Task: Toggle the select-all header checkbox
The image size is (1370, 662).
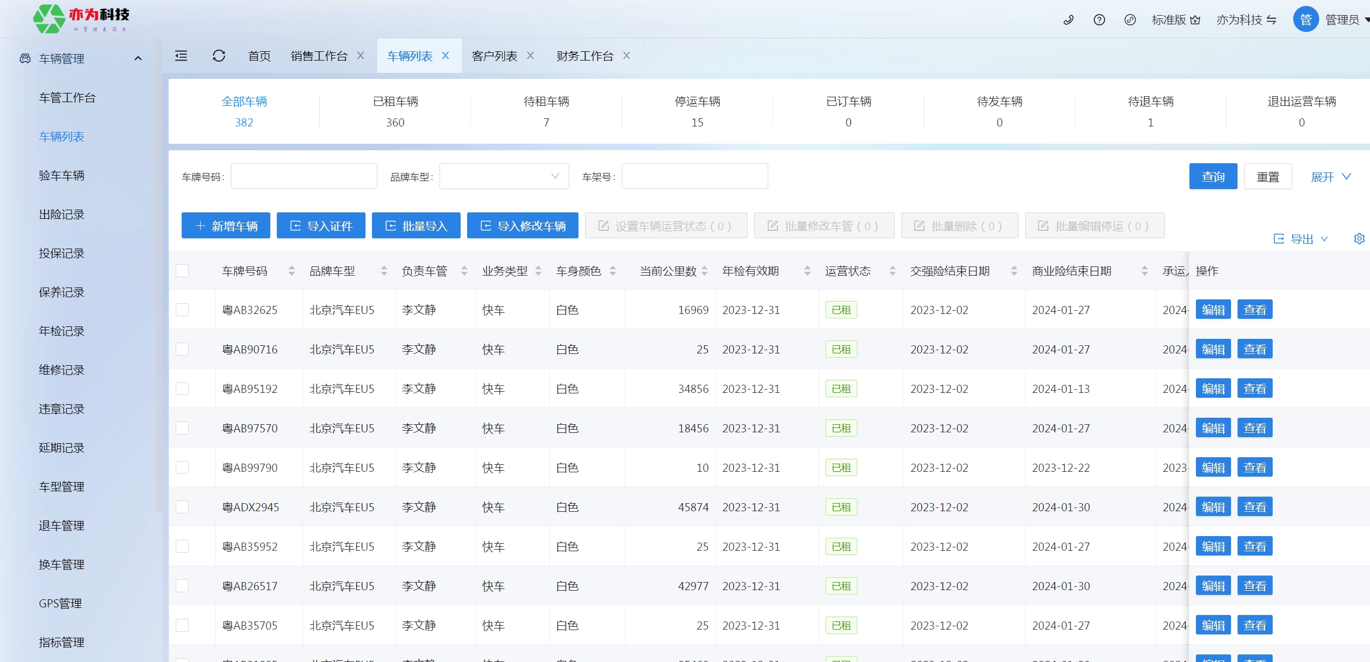Action: 182,271
